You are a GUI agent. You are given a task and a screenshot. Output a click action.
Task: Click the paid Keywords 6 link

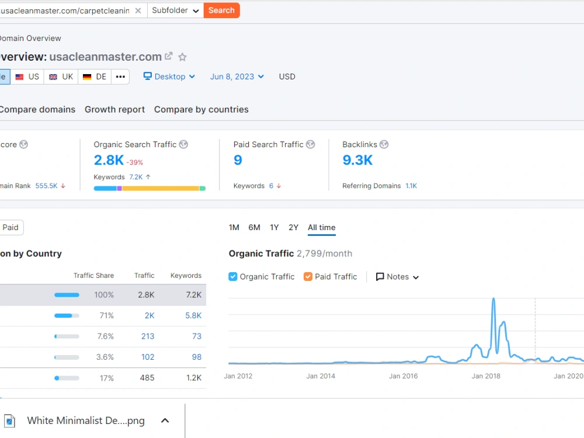point(271,186)
